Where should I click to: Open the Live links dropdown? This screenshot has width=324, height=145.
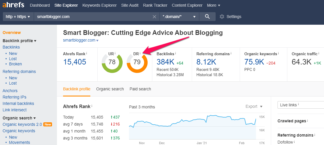pos(301,105)
